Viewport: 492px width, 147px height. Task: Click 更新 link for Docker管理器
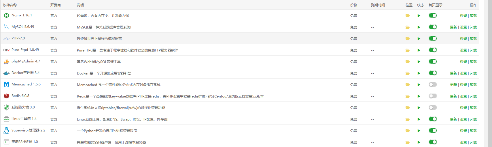pyautogui.click(x=453, y=73)
